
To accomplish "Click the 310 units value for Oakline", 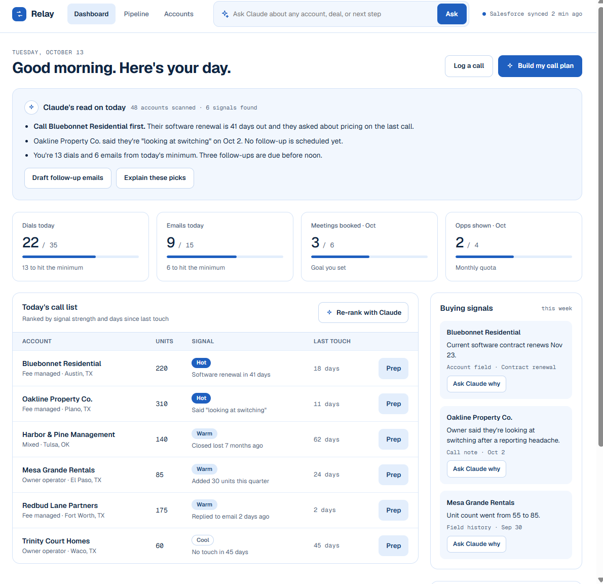I will pos(162,404).
